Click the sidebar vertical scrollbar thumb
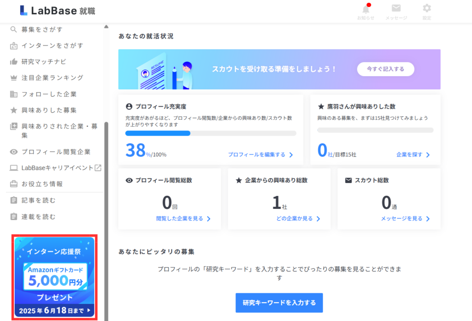The height and width of the screenshot is (321, 472). 106,221
